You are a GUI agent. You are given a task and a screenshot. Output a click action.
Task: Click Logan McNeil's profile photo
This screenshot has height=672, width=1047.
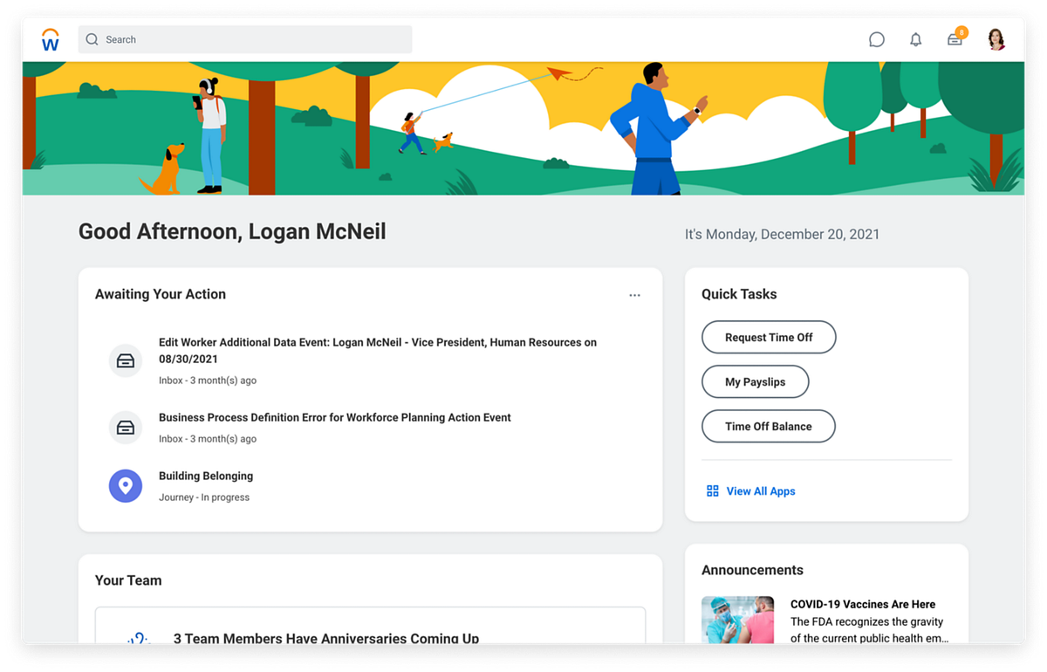996,38
